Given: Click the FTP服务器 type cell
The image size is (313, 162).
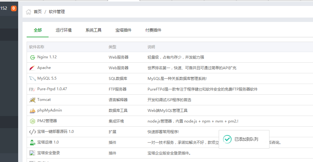Looking at the screenshot, I should point(117,89).
